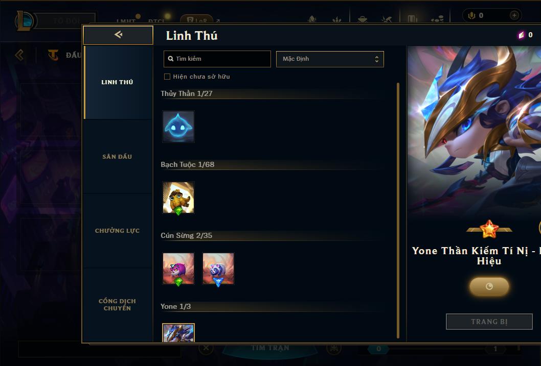The height and width of the screenshot is (366, 541).
Task: Select the blue Thủy Thần little legend thumbnail
Action: pyautogui.click(x=178, y=127)
